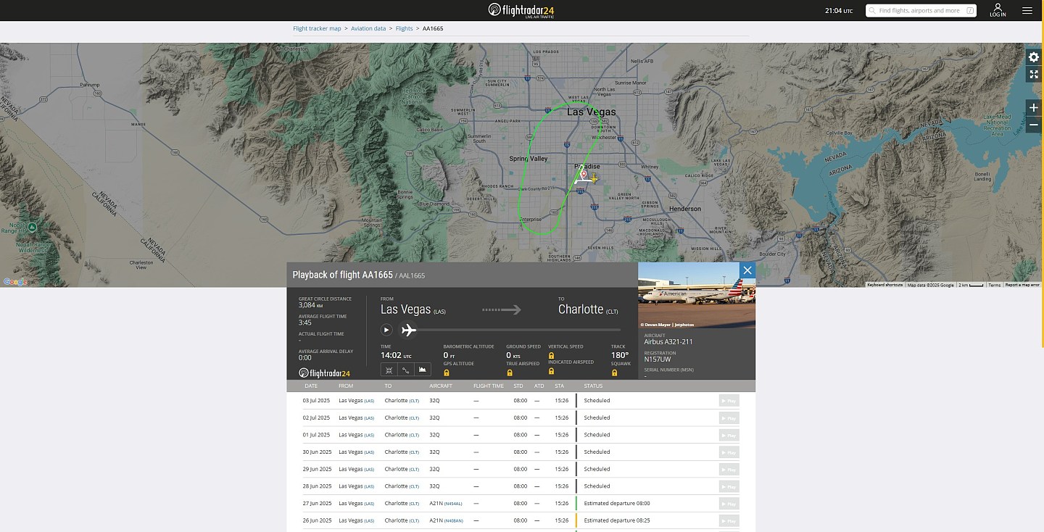Click the red airport pin on map
Image resolution: width=1044 pixels, height=532 pixels.
(584, 174)
